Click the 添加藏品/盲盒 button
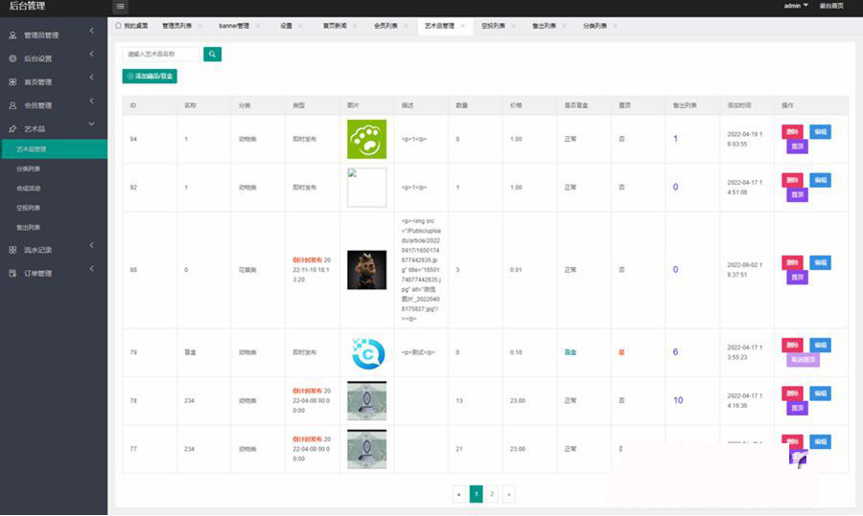This screenshot has height=516, width=863. 150,76
